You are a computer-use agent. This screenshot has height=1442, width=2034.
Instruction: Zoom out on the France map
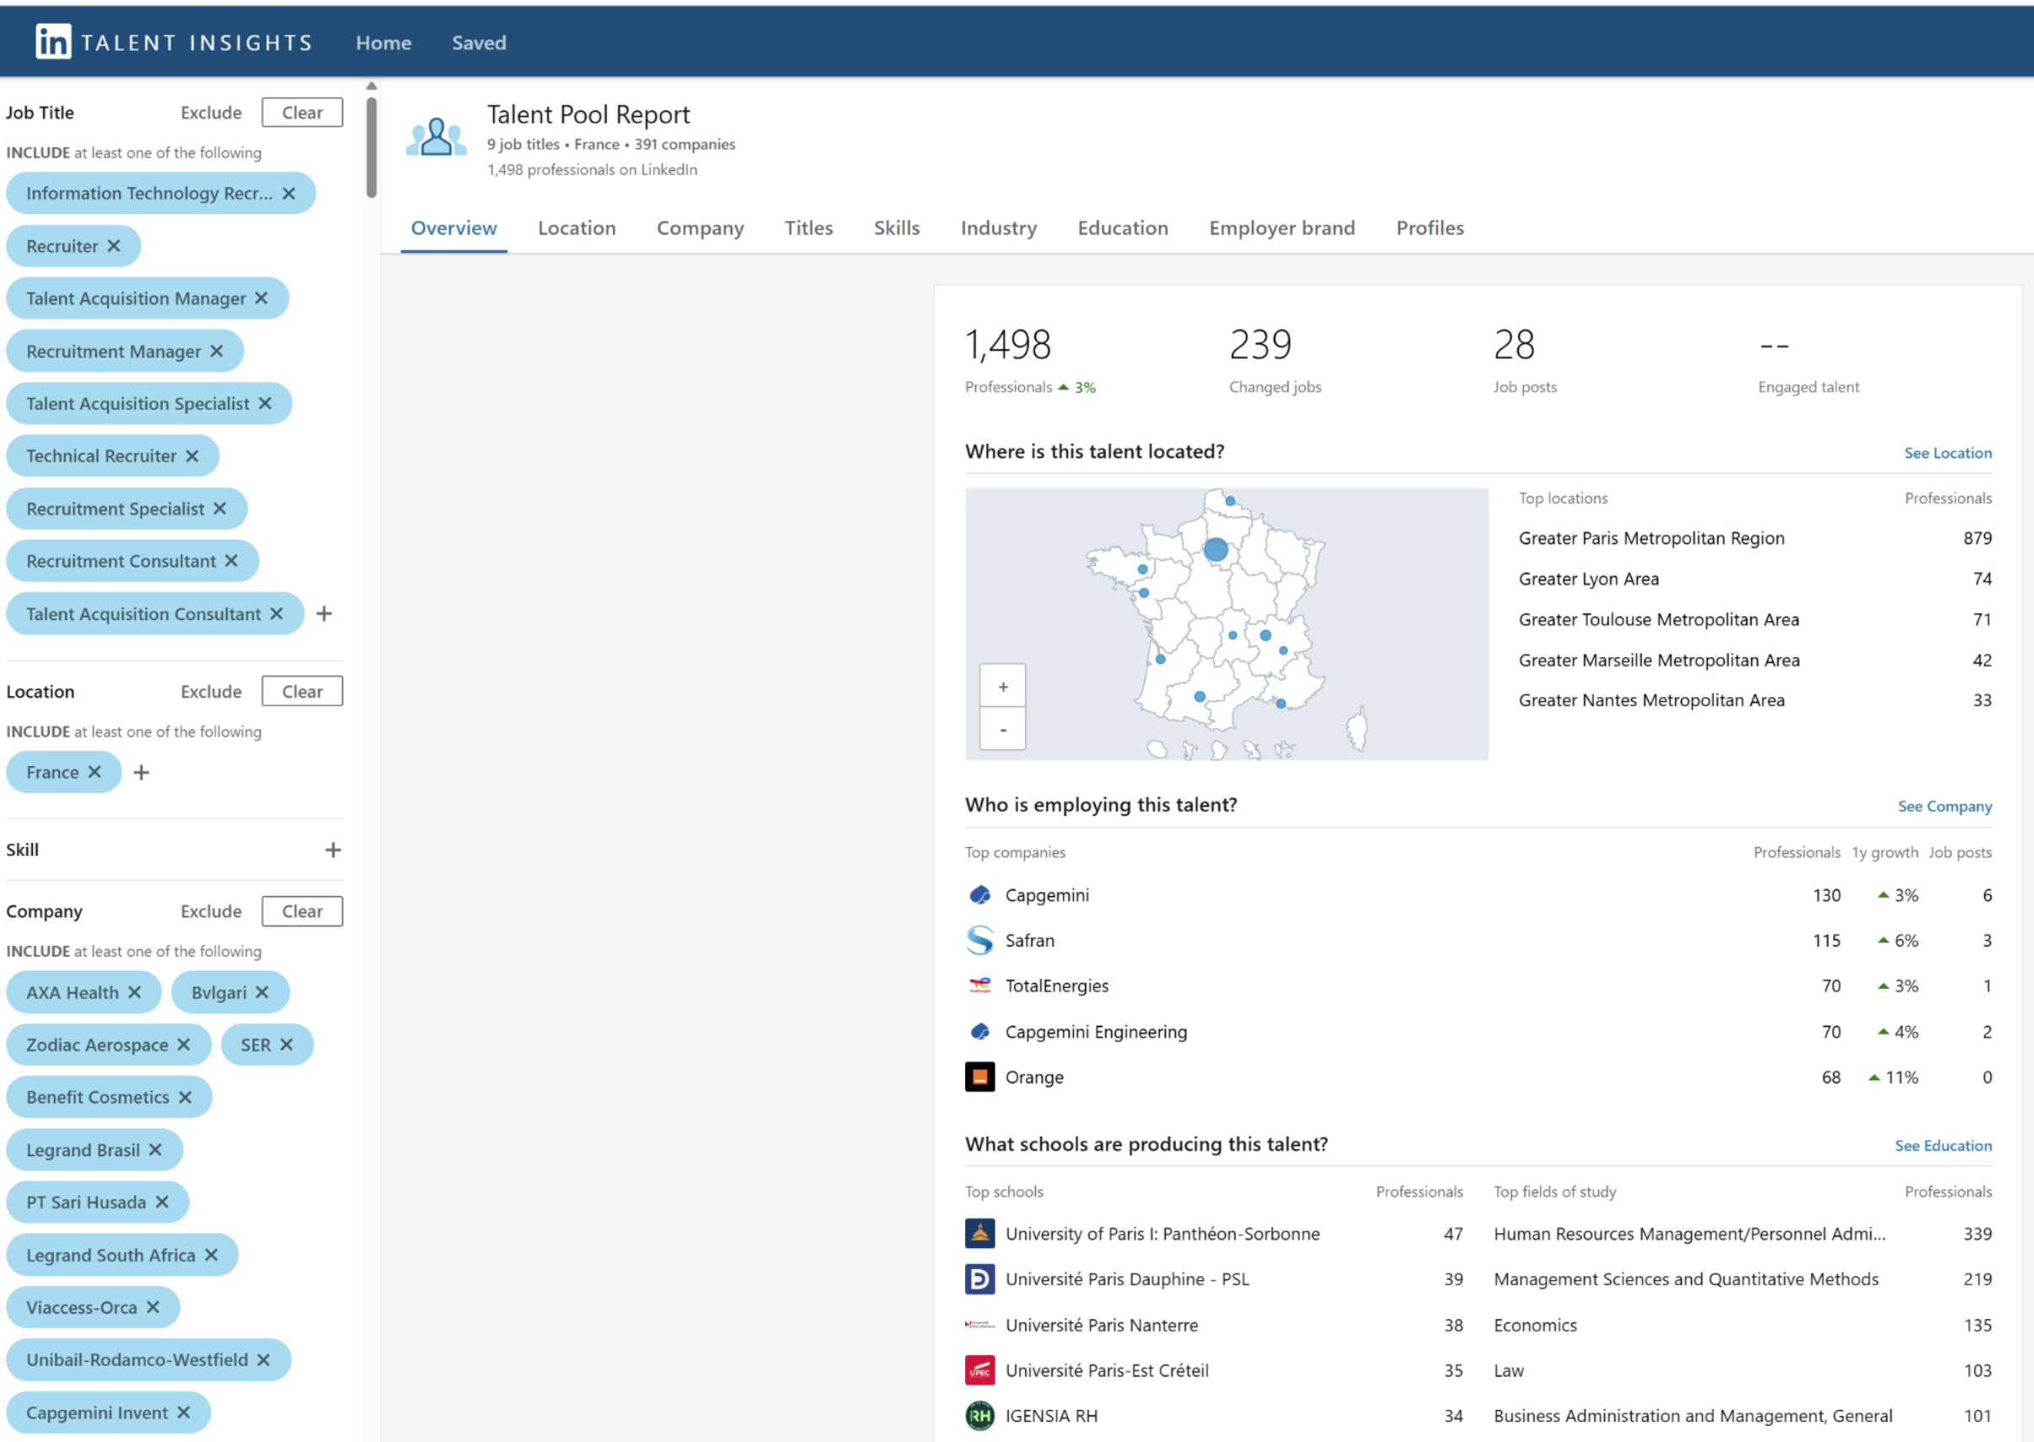(x=1002, y=729)
